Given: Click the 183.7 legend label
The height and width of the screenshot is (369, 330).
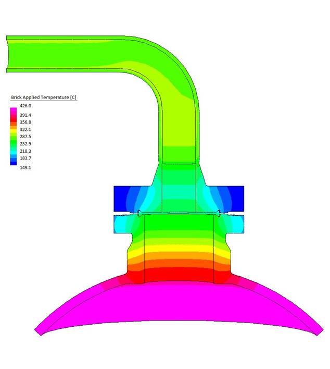Looking at the screenshot, I should 26,158.
